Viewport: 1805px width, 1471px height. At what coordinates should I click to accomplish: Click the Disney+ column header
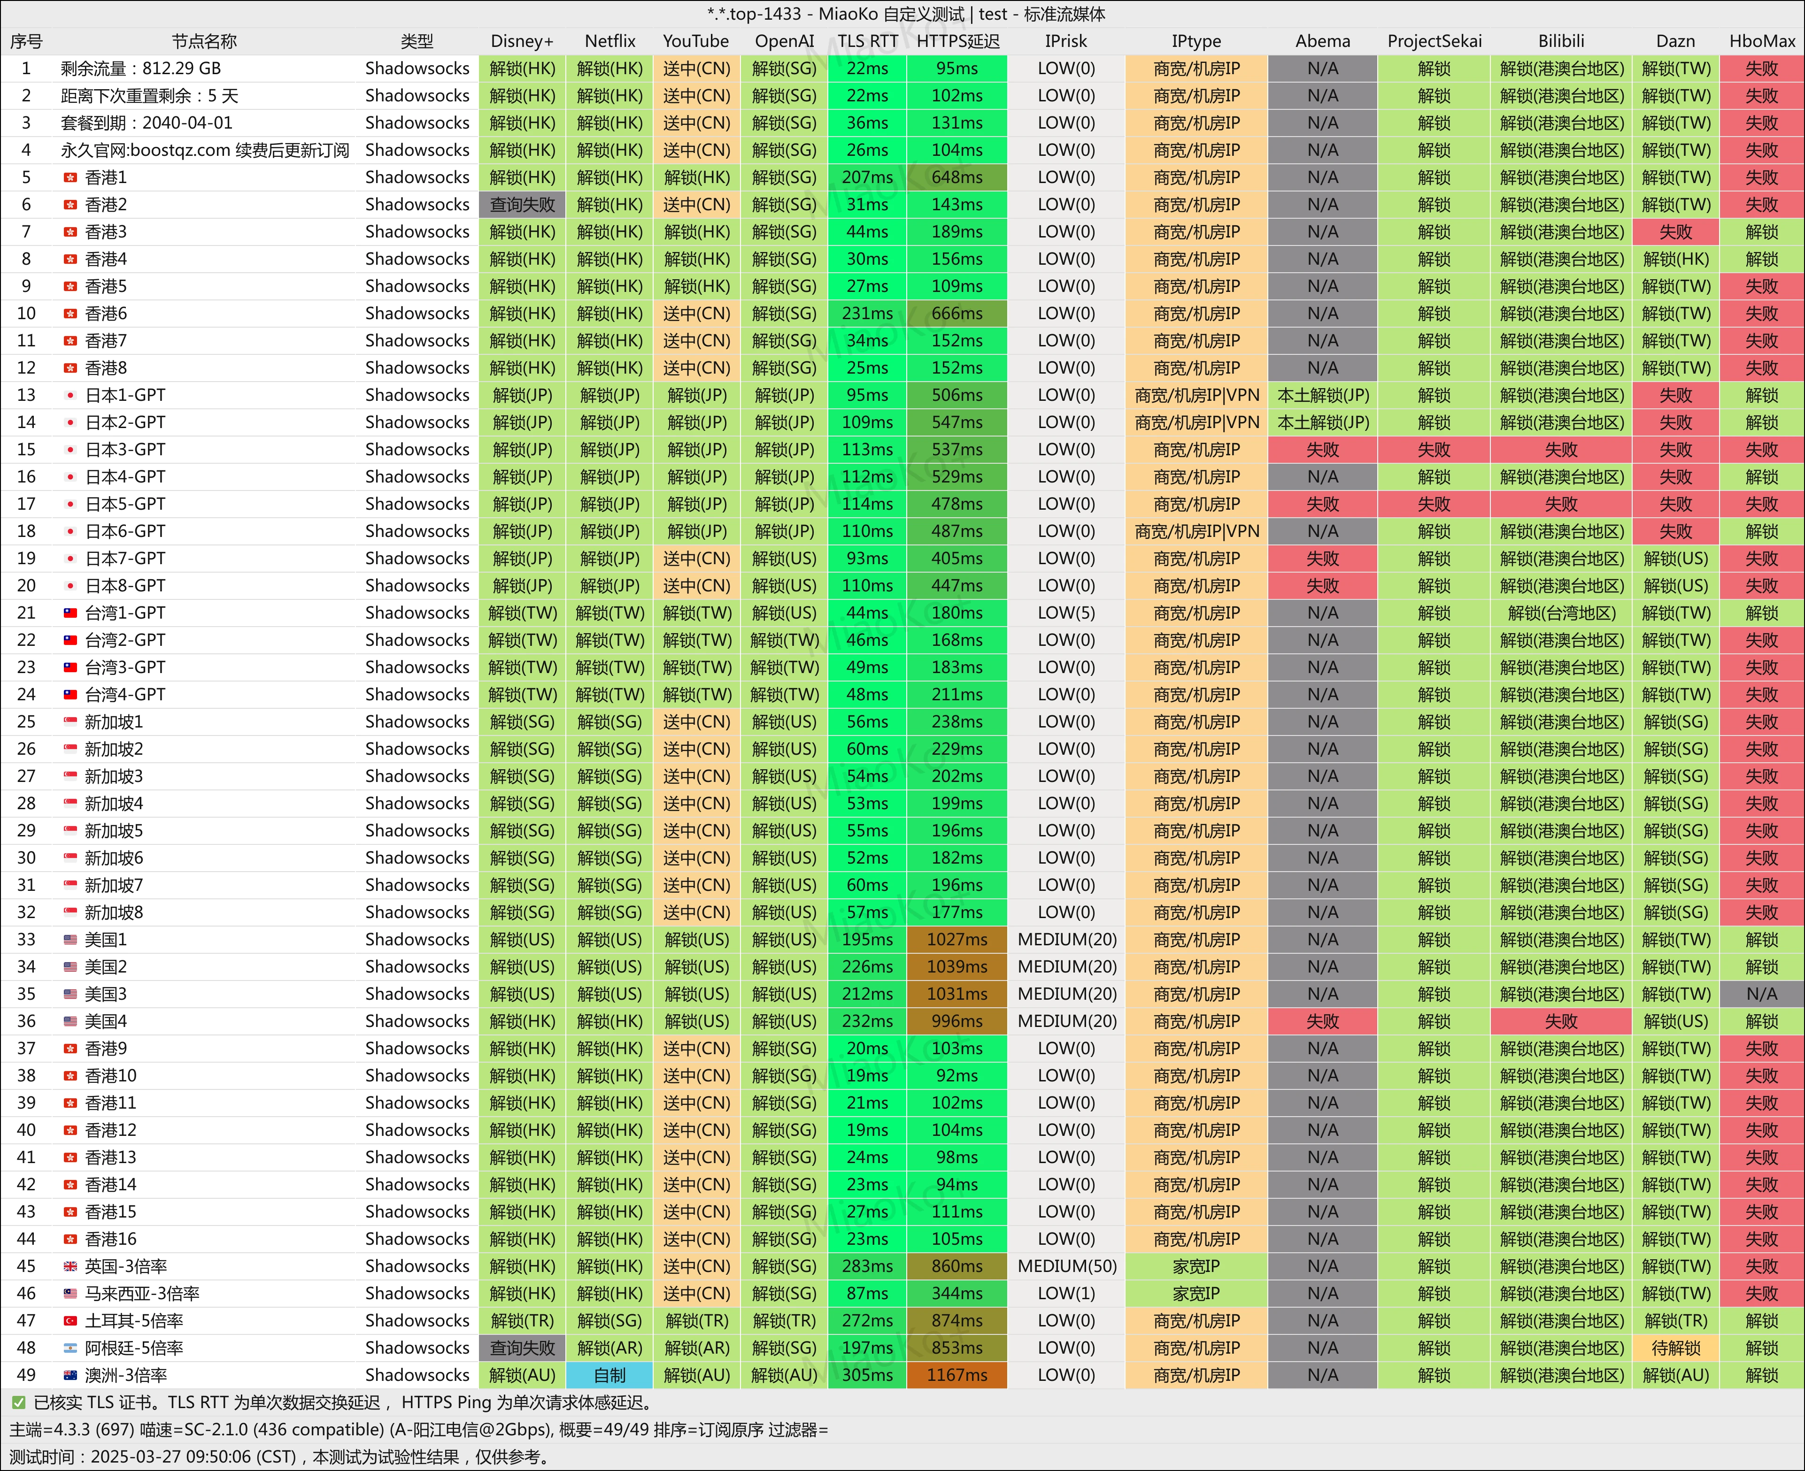522,41
